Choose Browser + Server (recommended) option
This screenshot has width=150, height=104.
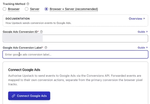point(46,9)
